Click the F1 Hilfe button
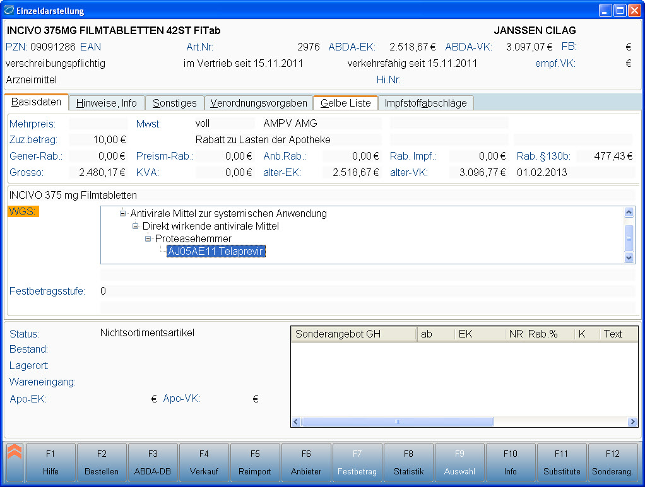Viewport: 645px width, 487px height. [x=50, y=462]
